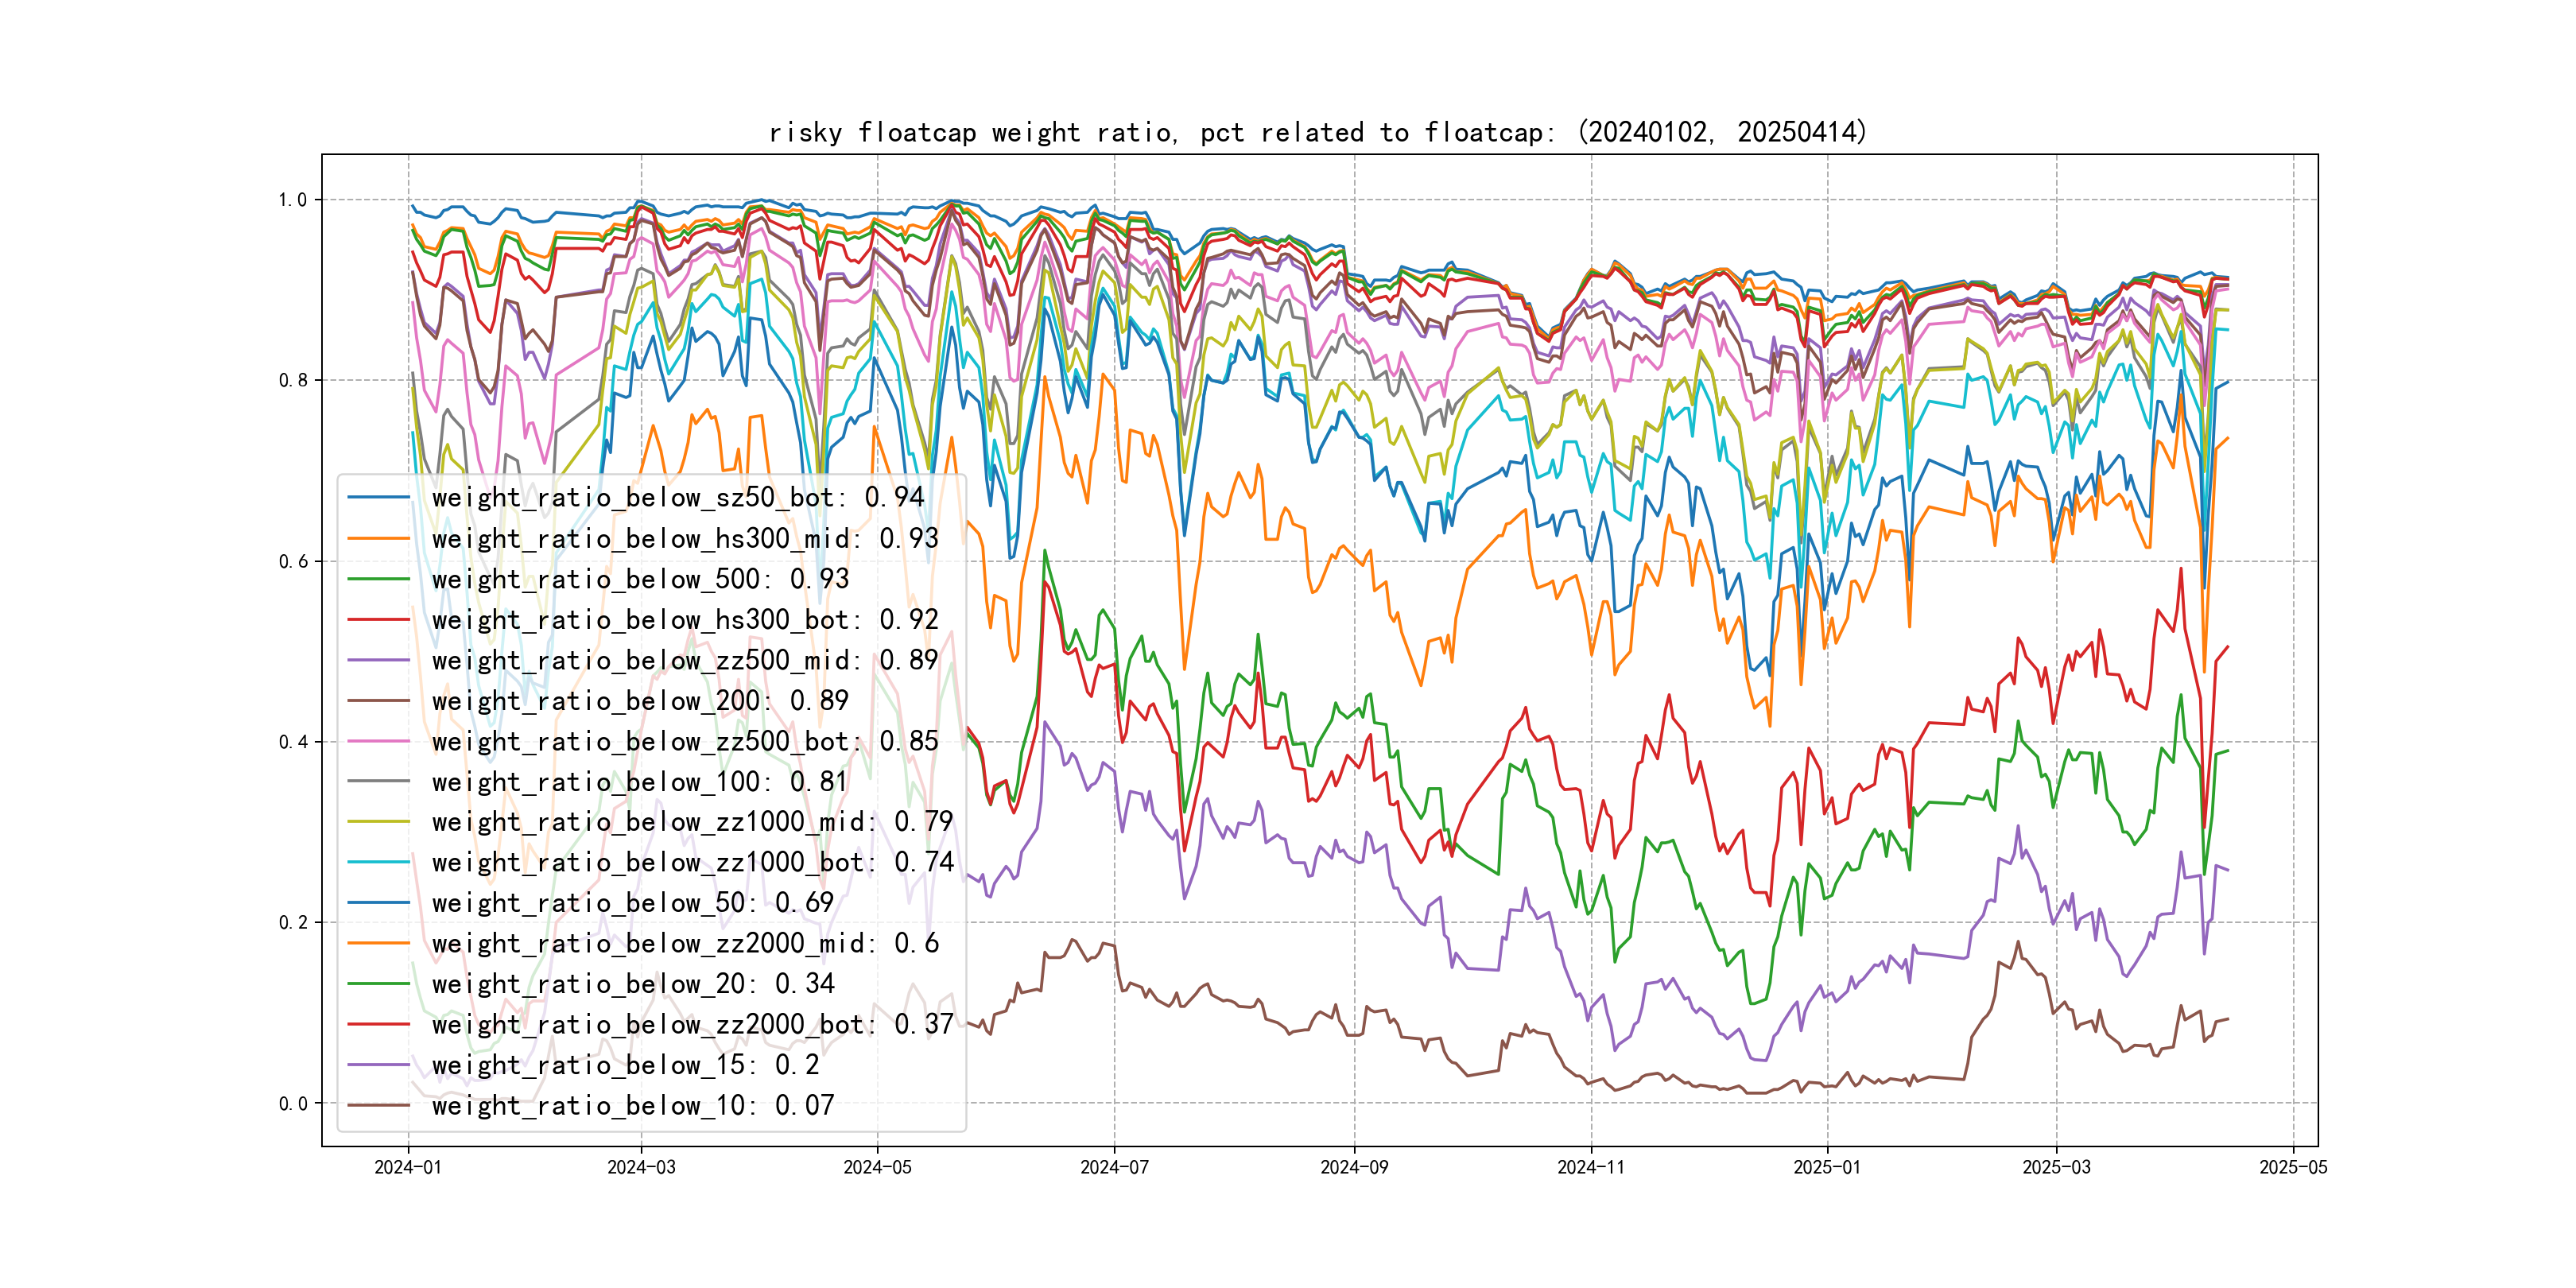Image resolution: width=2576 pixels, height=1288 pixels.
Task: Click gray line swatch for weight_ratio_below_100
Action: 378,782
